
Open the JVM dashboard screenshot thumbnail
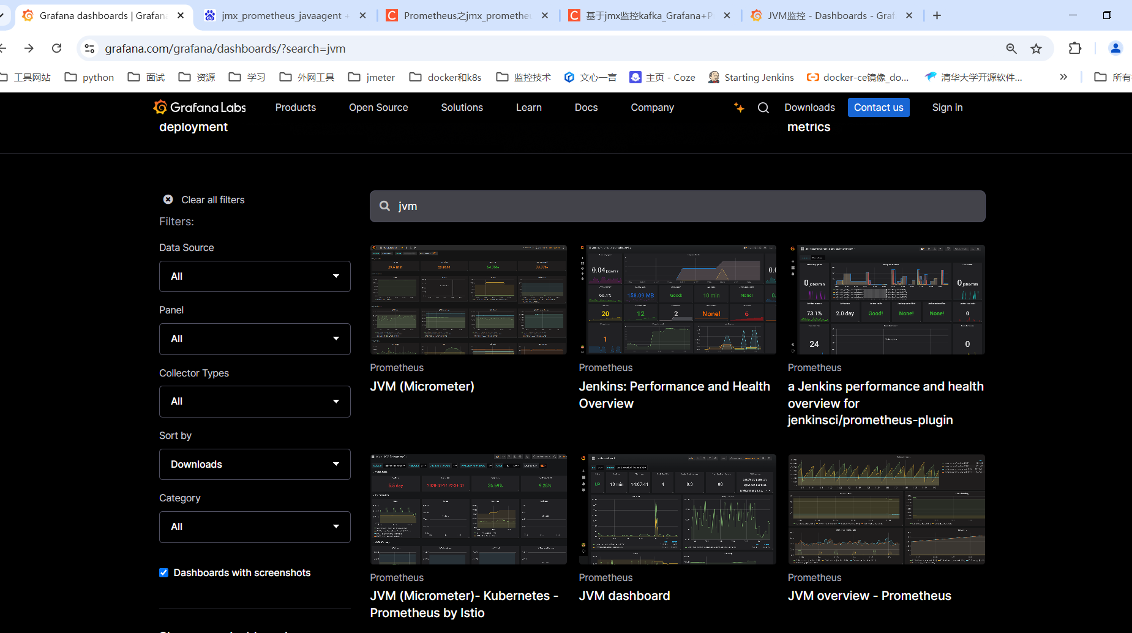[x=678, y=509]
